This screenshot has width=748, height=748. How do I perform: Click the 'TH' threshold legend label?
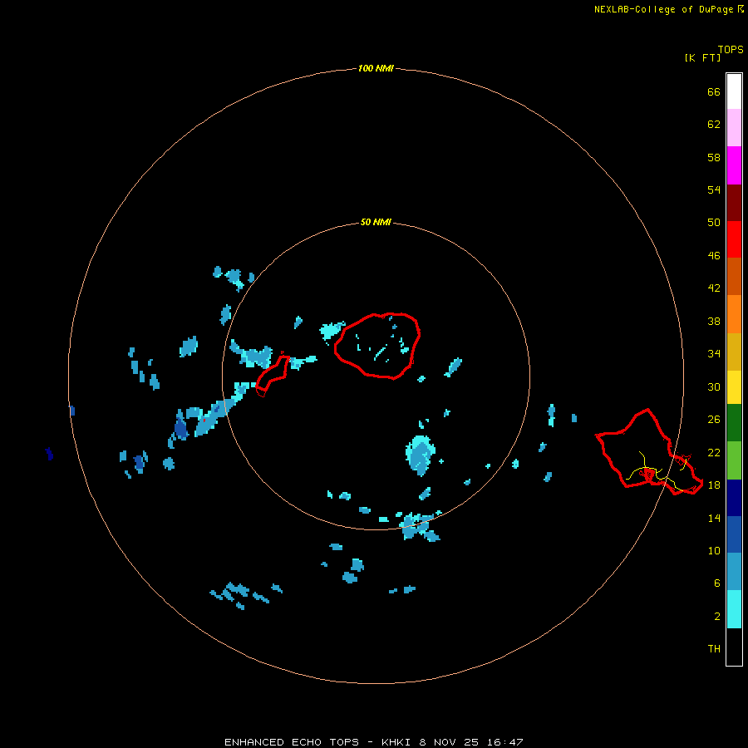[x=714, y=649]
